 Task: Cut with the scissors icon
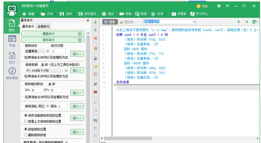coord(95,58)
